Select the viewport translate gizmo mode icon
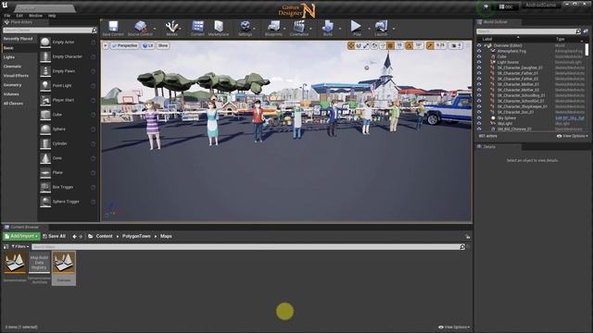Image resolution: width=593 pixels, height=333 pixels. coord(351,45)
